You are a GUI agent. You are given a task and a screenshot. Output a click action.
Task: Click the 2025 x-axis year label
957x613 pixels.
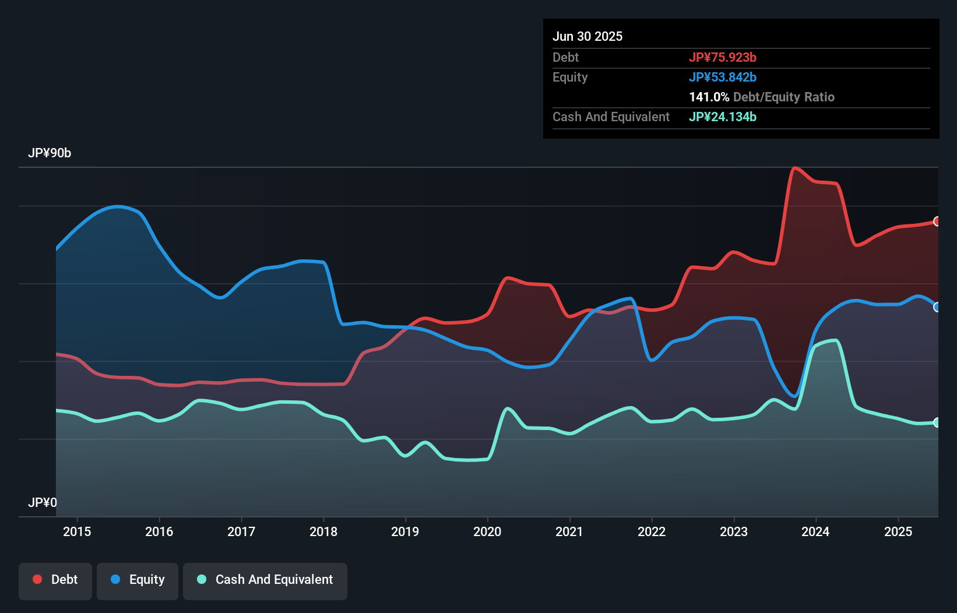(x=898, y=531)
